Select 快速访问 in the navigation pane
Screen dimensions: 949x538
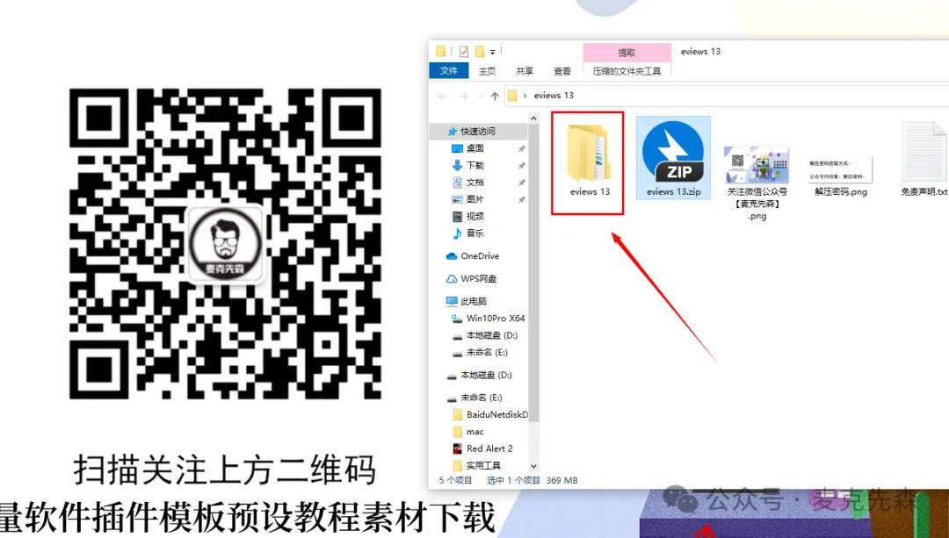coord(478,131)
